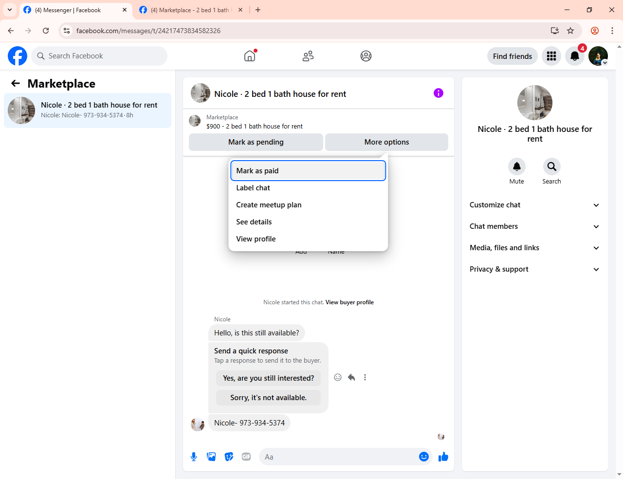Send a thumbs up like
The height and width of the screenshot is (479, 623).
click(443, 457)
